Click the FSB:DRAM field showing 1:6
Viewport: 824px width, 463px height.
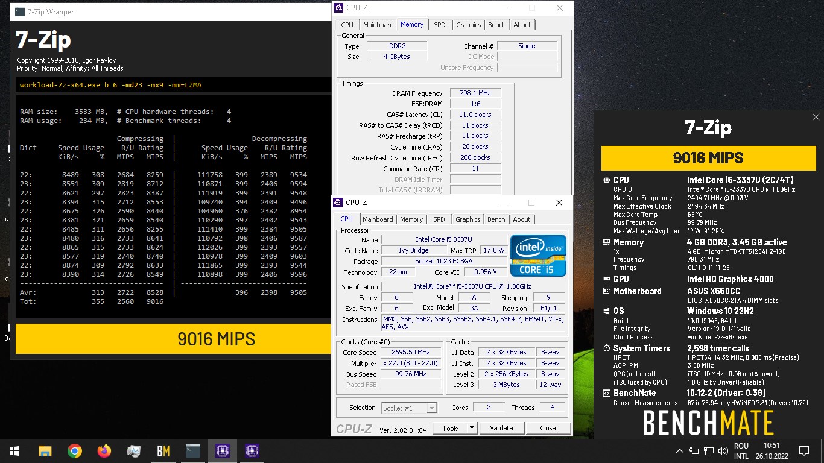[475, 104]
